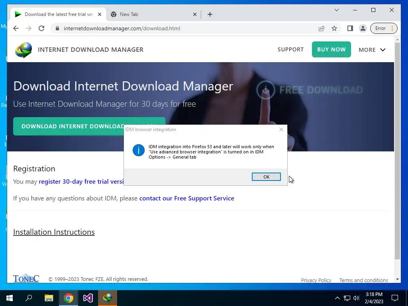Open network status tray icon
Viewport: 408px width, 306px height.
pyautogui.click(x=347, y=298)
